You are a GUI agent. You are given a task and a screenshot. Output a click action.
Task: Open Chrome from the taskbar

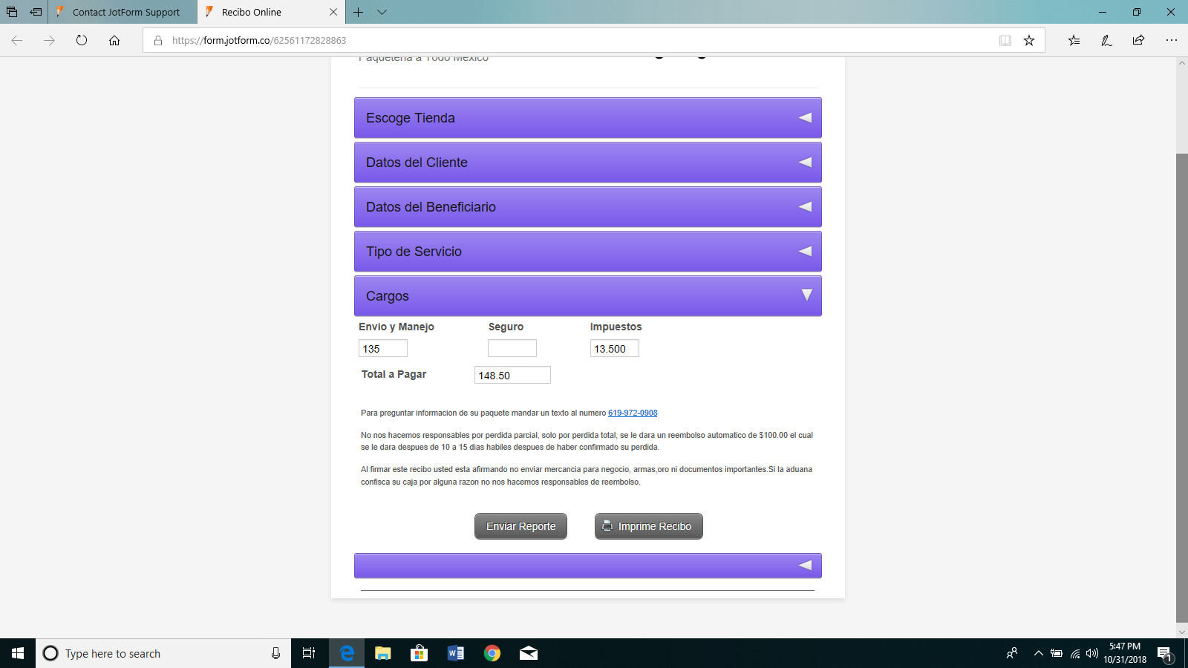(492, 653)
